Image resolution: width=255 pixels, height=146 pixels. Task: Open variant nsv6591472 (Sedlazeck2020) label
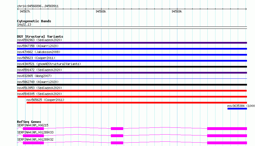(x=40, y=70)
